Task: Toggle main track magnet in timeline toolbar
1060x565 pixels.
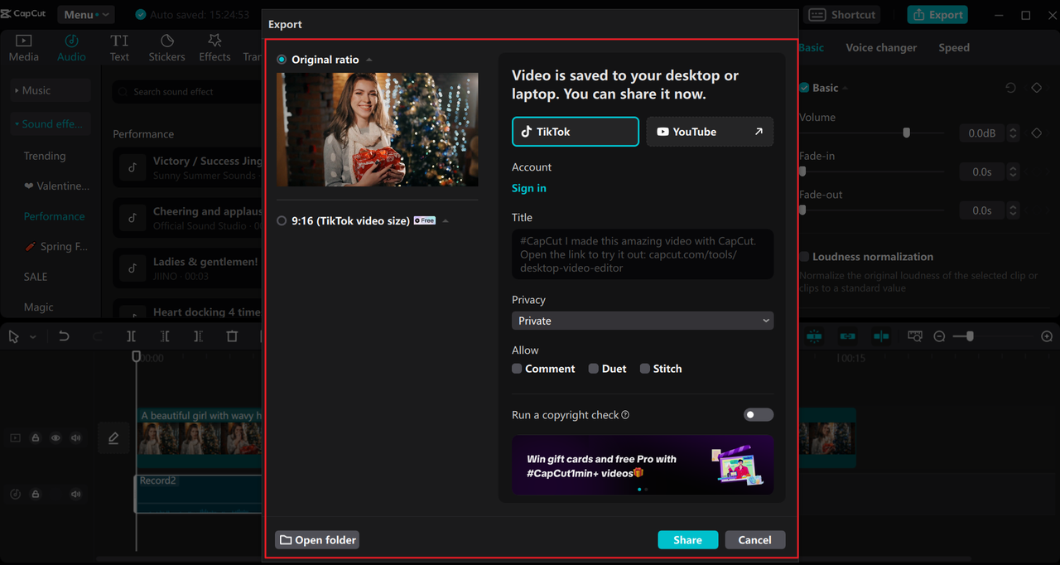Action: (814, 336)
